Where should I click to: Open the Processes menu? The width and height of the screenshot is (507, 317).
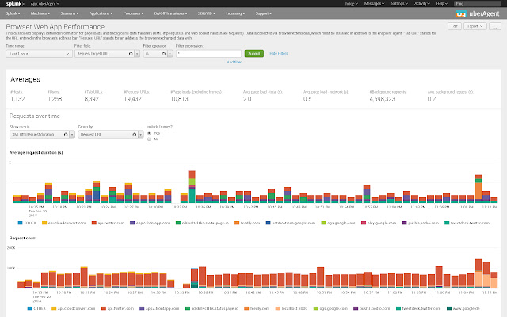click(x=133, y=13)
